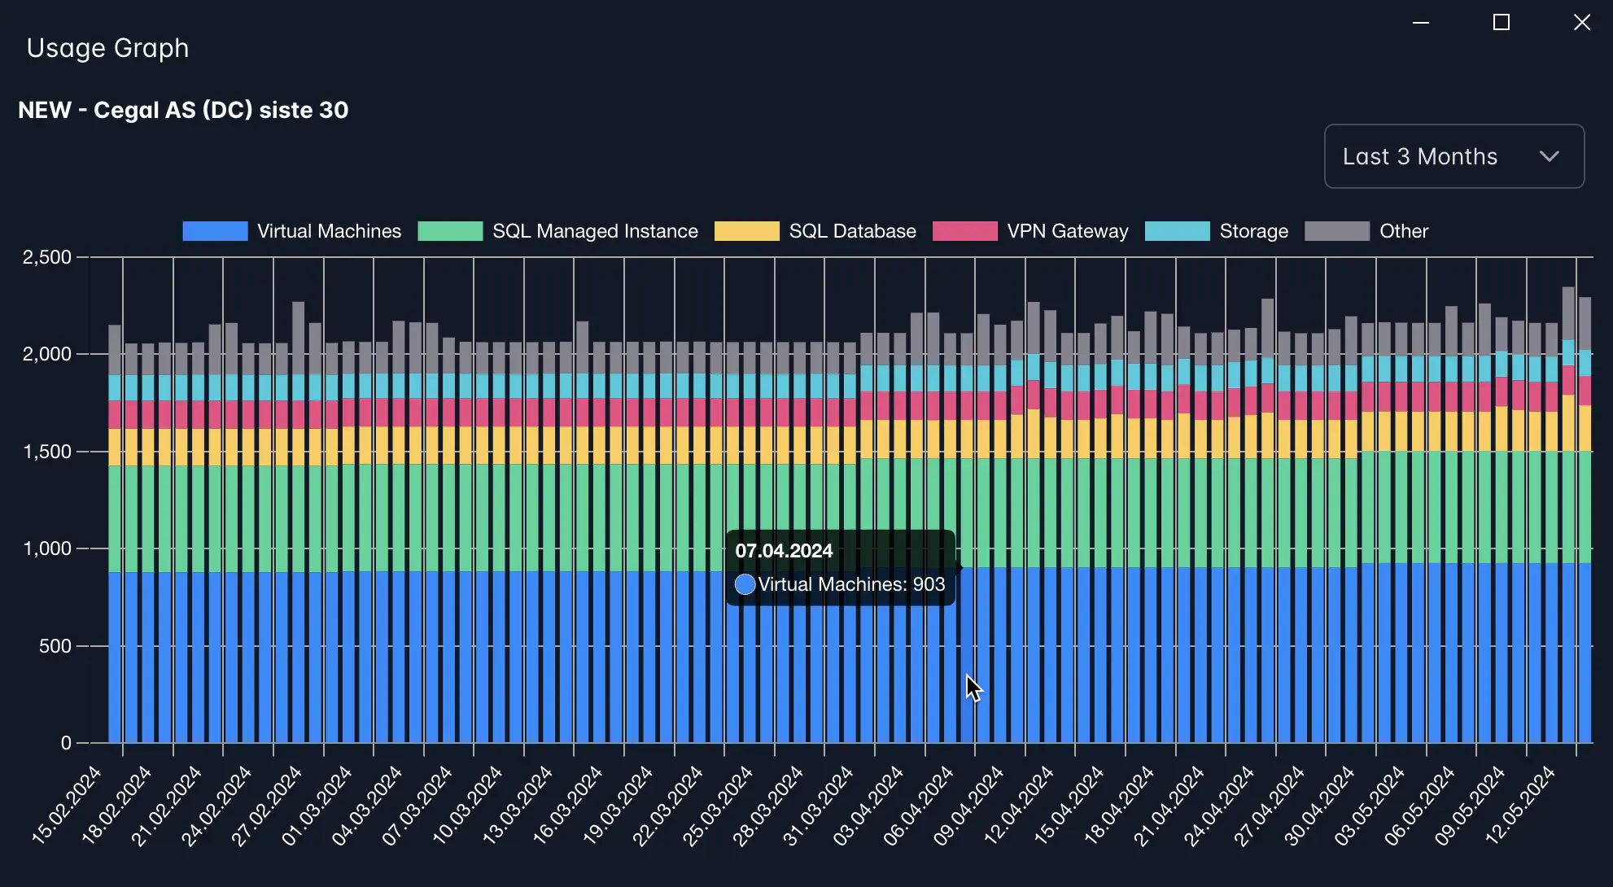1613x887 pixels.
Task: Open the Last 3 Months dropdown
Action: [x=1453, y=156]
